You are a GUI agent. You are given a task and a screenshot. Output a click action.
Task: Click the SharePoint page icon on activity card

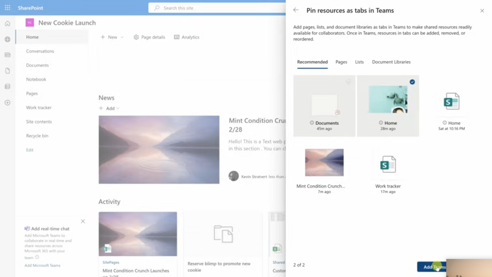coord(107,248)
